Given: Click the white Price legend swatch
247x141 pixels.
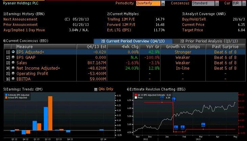Looking at the screenshot, I should coord(136,98).
